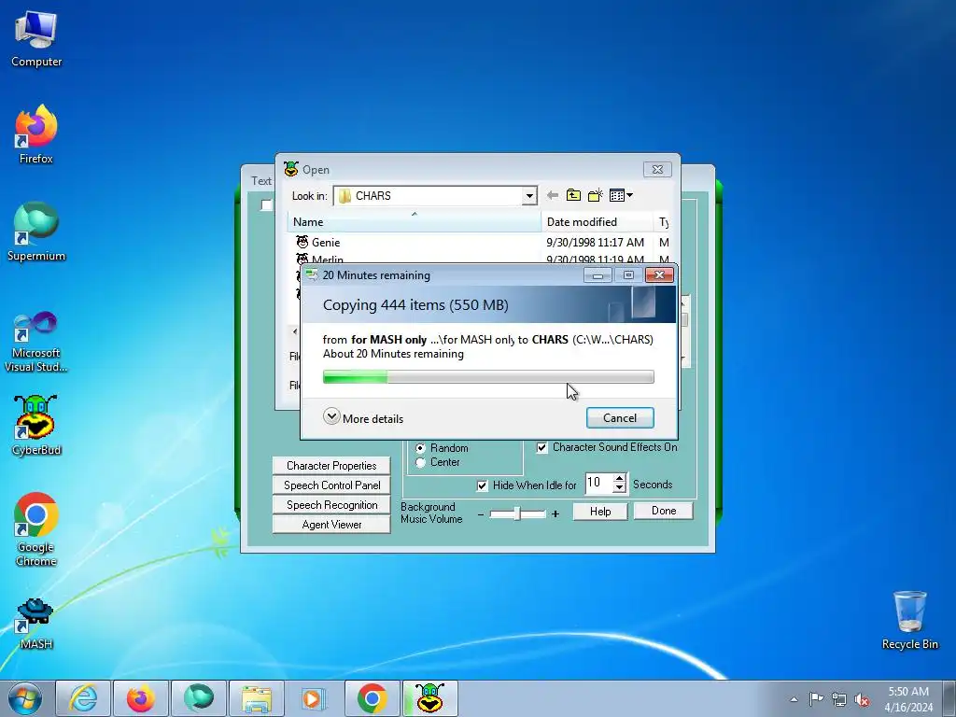Show hidden system tray icons
The height and width of the screenshot is (717, 956).
(x=794, y=699)
